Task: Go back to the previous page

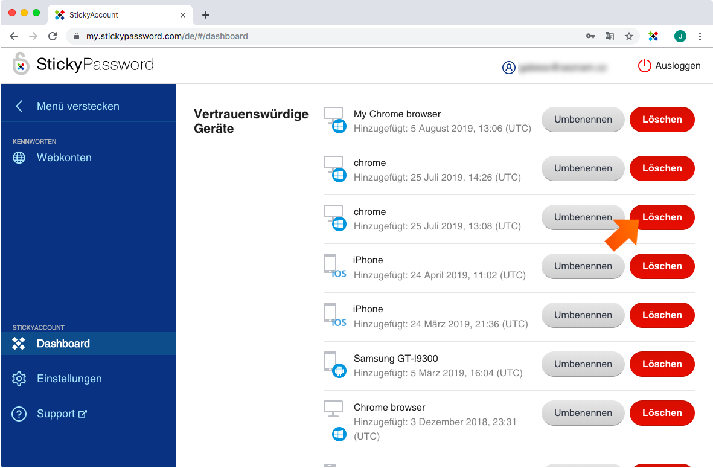Action: 14,36
